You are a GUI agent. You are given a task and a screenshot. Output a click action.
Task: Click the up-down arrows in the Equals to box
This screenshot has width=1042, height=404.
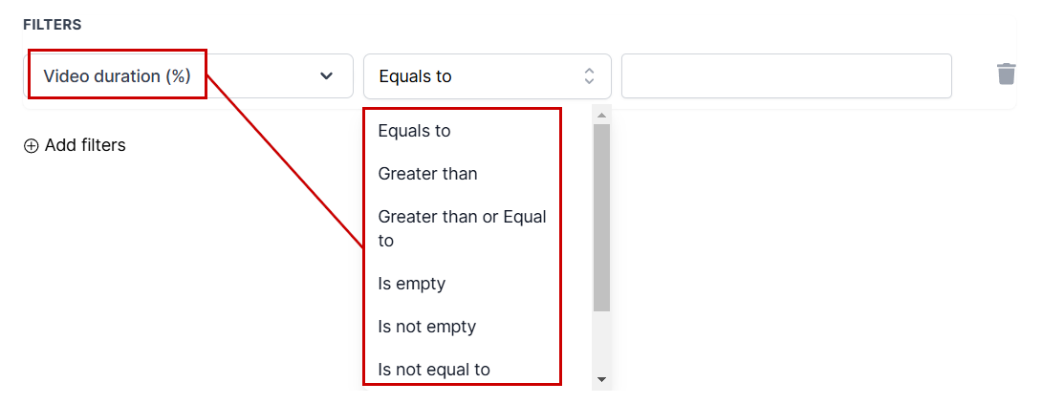(590, 76)
